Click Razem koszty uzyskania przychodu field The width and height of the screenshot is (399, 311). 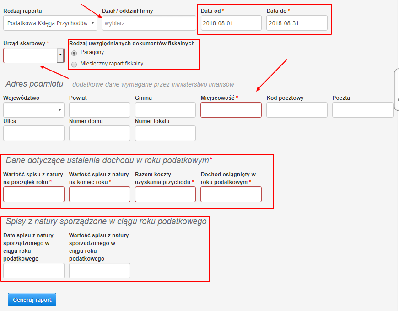click(x=165, y=194)
